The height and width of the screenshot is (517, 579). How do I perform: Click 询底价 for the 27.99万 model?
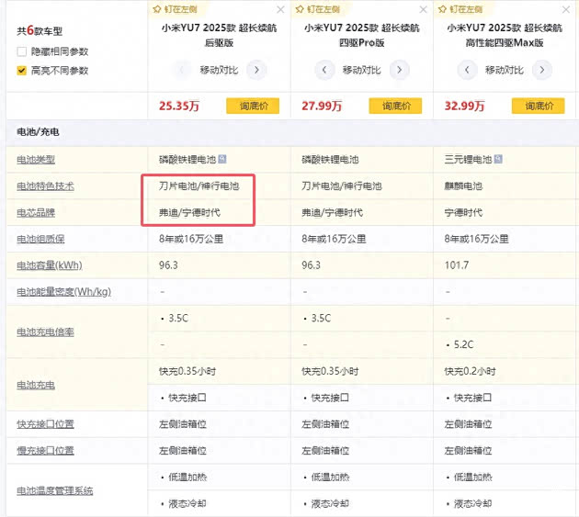tap(395, 106)
